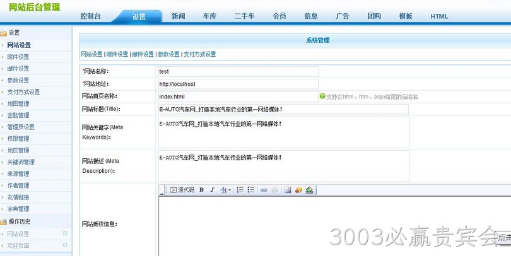Select 邮件设置 in the left sidebar

point(18,69)
